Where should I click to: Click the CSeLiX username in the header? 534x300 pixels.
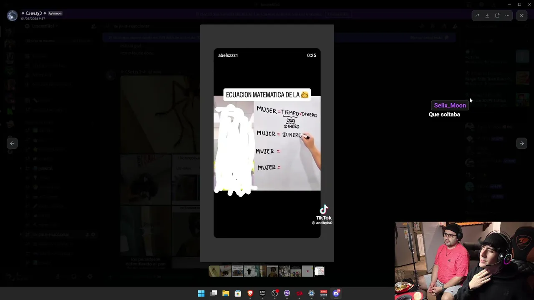pos(33,13)
